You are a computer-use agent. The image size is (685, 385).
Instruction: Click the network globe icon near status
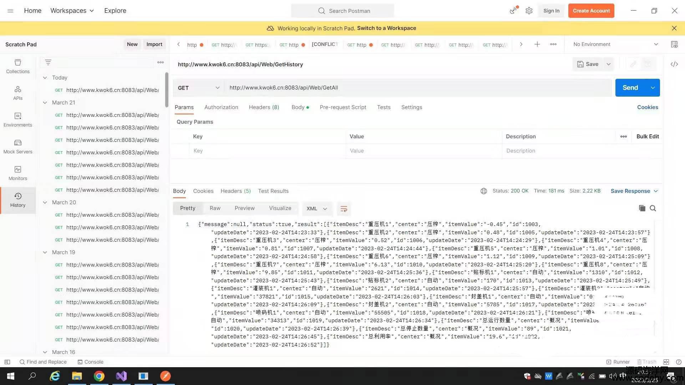(x=484, y=191)
